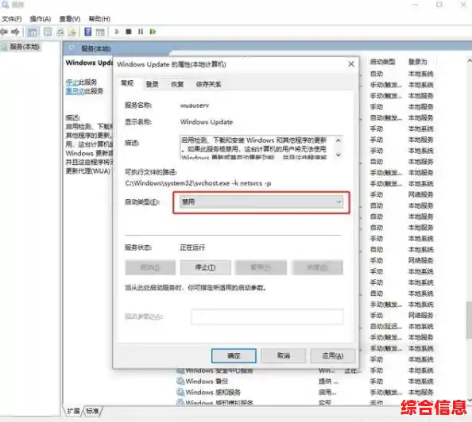Click the 自动(延迟... startup type cell
Image resolution: width=472 pixels, height=422 pixels.
(386, 327)
